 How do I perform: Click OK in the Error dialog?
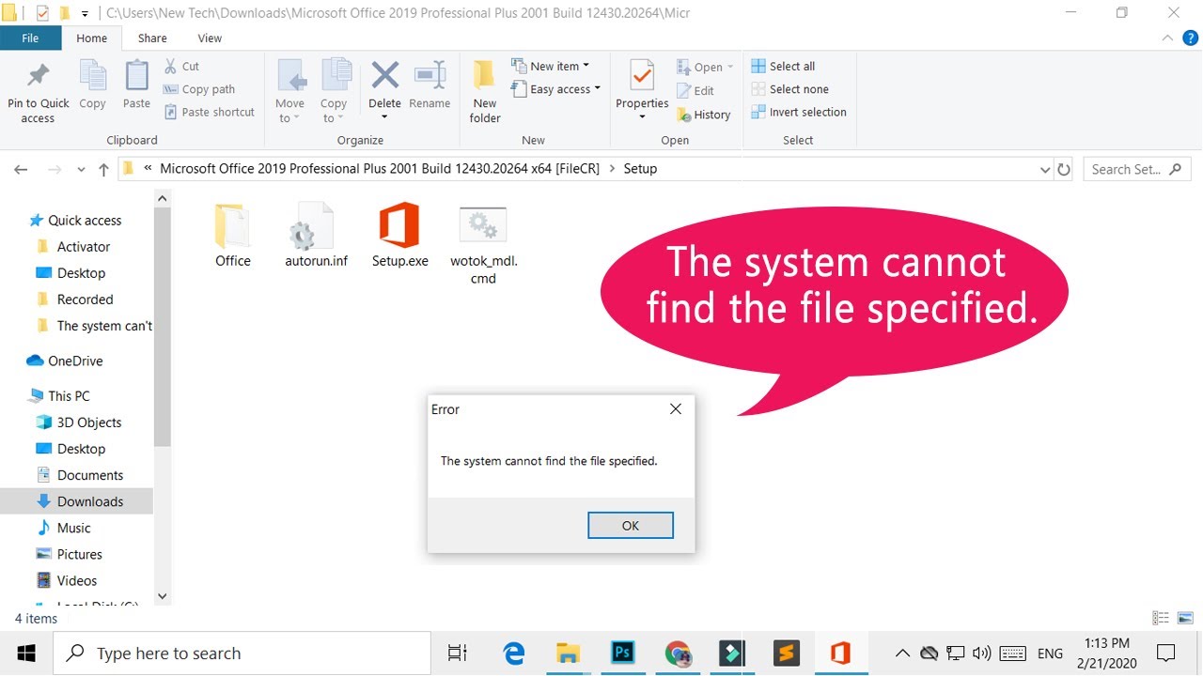click(x=631, y=526)
